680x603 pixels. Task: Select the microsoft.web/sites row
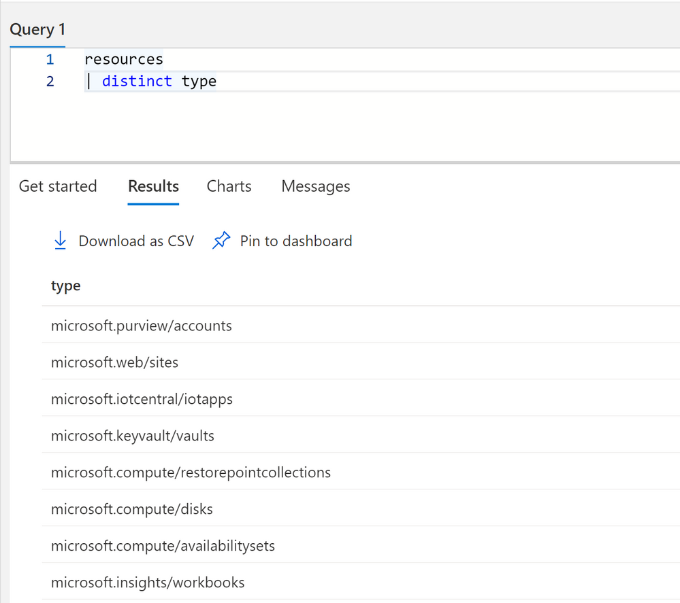click(x=361, y=362)
